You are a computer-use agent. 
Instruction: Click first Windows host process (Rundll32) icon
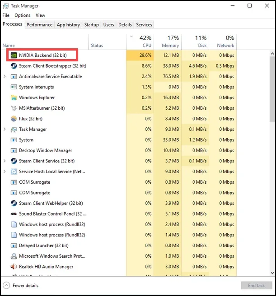[x=14, y=224]
